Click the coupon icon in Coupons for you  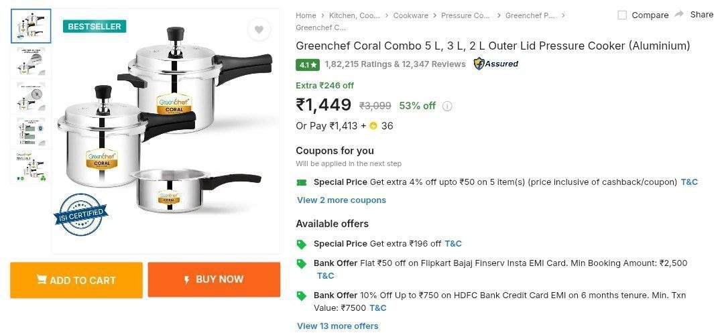[x=302, y=182]
